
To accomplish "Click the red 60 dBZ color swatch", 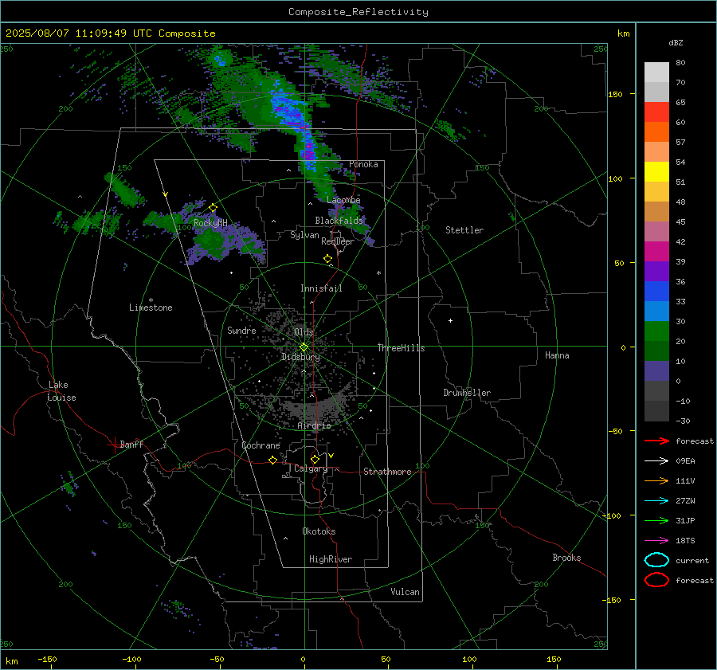I will pos(656,112).
